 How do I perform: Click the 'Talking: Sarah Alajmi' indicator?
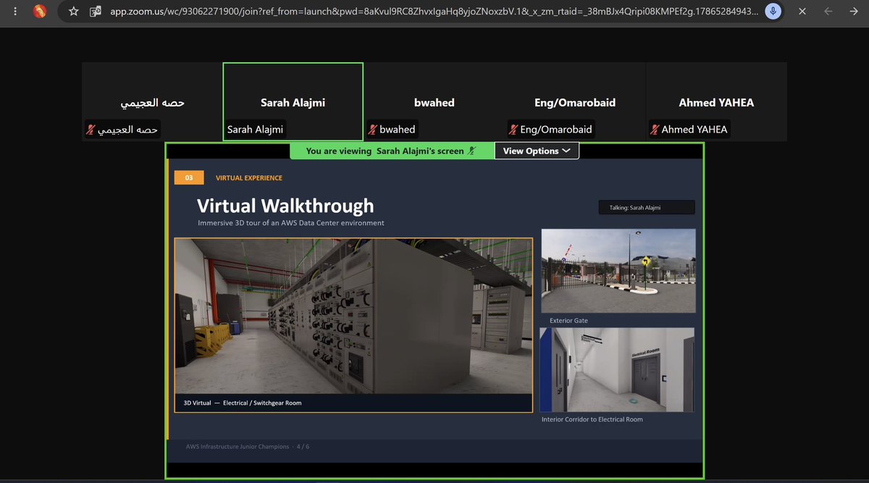click(x=647, y=207)
